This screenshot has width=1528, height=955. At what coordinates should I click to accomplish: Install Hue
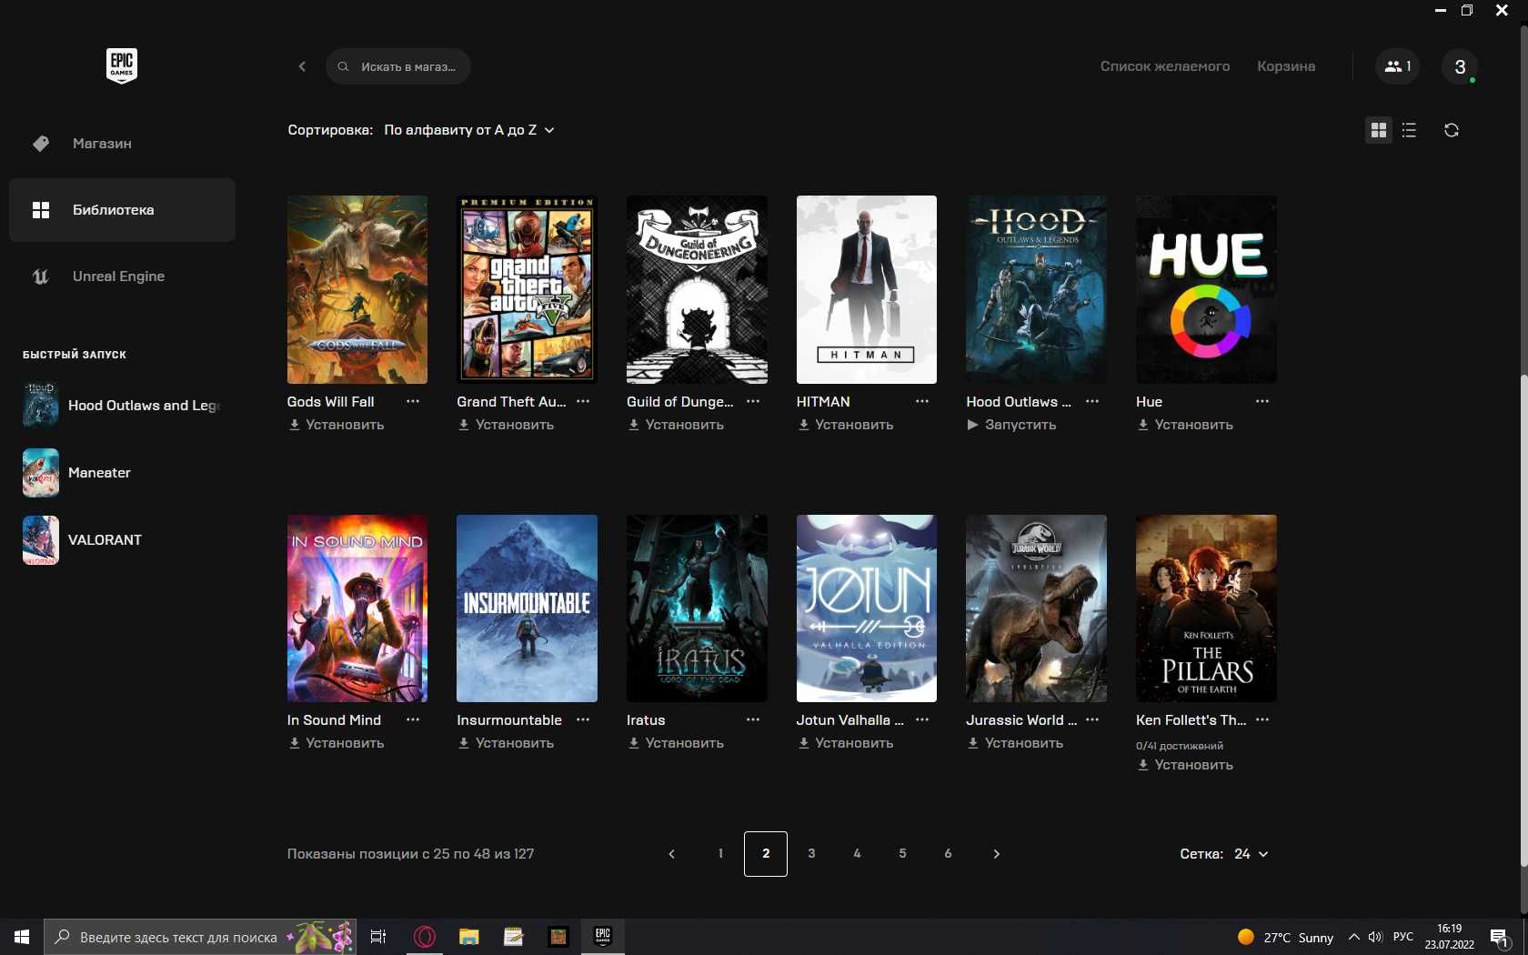[x=1185, y=425]
